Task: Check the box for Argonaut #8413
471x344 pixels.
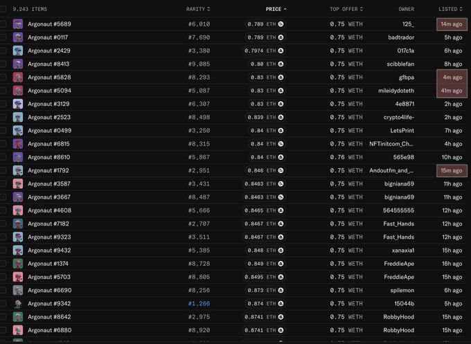Action: click(3, 64)
